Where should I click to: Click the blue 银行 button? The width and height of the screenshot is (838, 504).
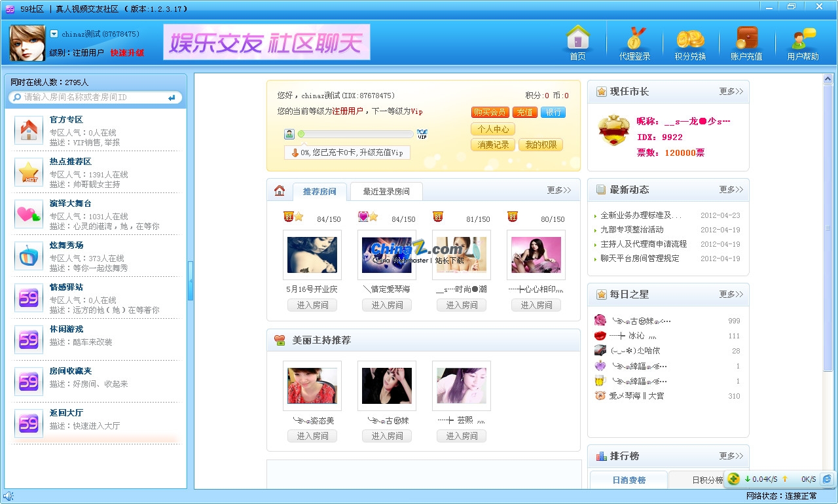point(553,113)
